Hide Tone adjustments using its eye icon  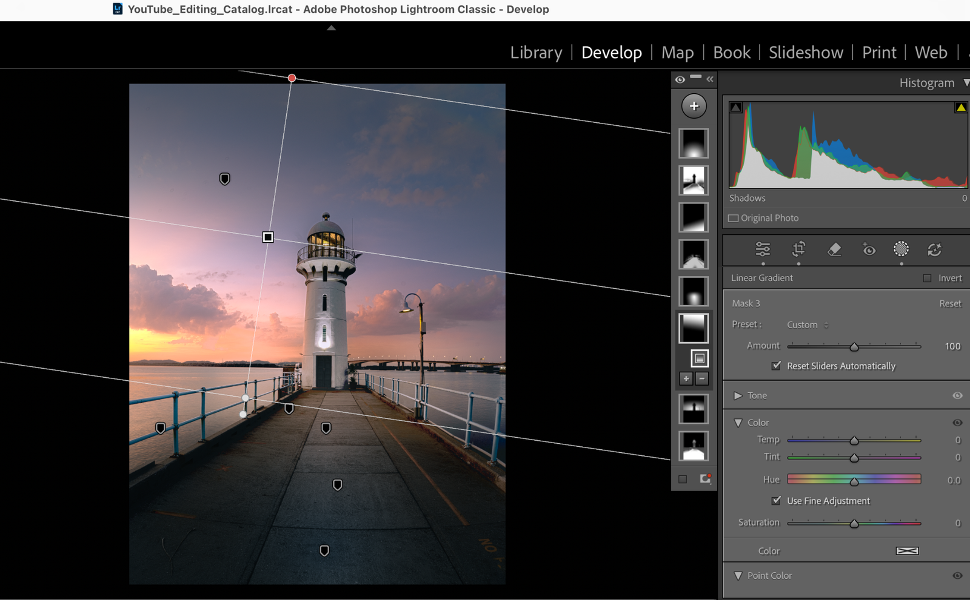[x=957, y=395]
